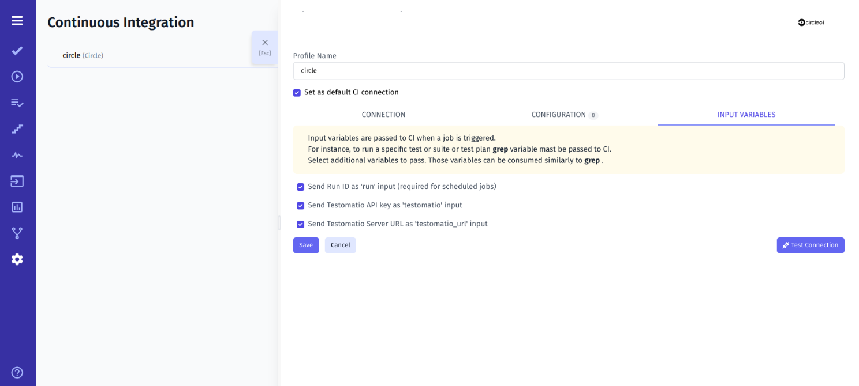Open the analytics pulse icon in sidebar
The width and height of the screenshot is (859, 386).
(x=17, y=154)
